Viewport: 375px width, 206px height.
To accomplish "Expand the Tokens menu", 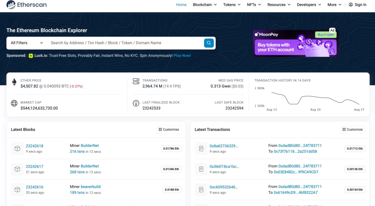I will click(x=232, y=4).
